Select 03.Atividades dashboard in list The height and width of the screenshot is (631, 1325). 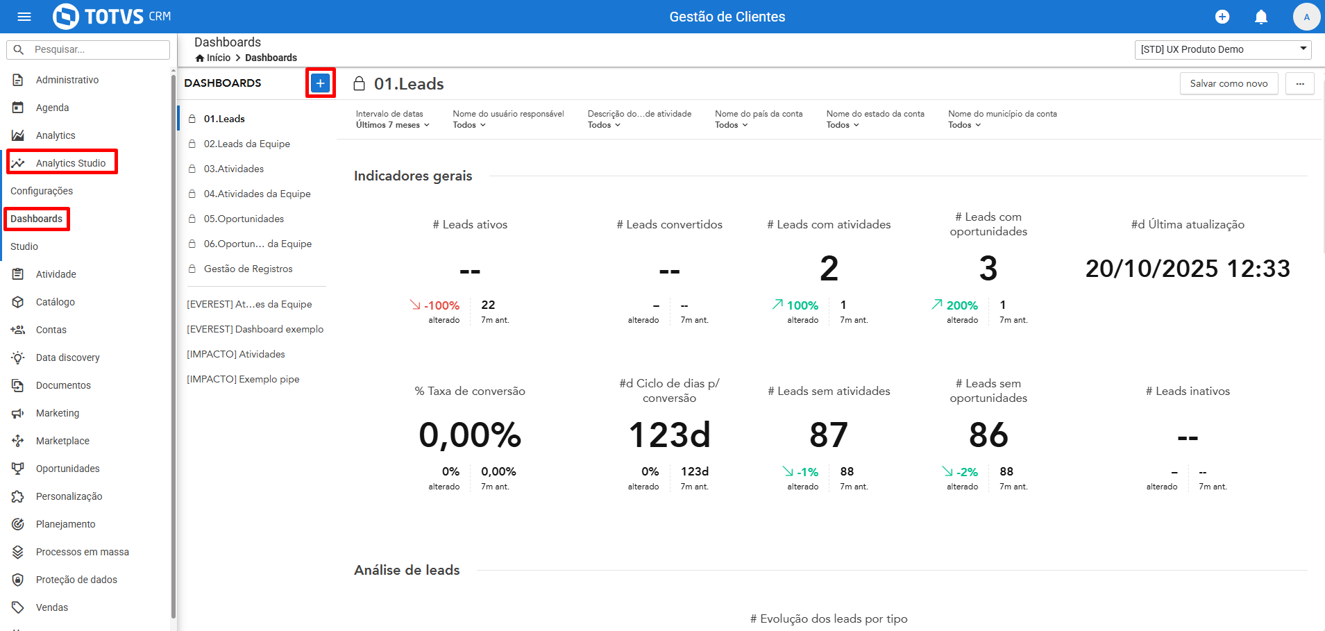click(x=234, y=169)
